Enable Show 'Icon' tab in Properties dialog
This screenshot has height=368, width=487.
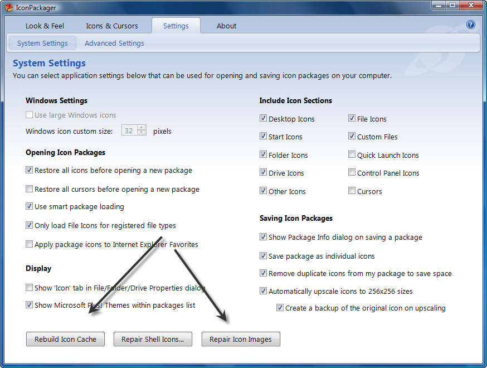pyautogui.click(x=29, y=288)
